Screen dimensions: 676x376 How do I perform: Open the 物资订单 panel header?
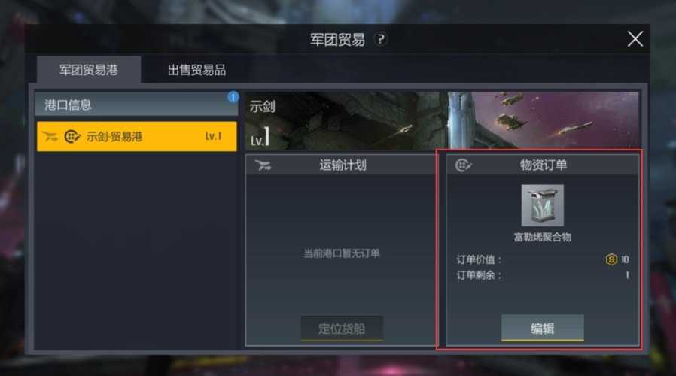(543, 165)
